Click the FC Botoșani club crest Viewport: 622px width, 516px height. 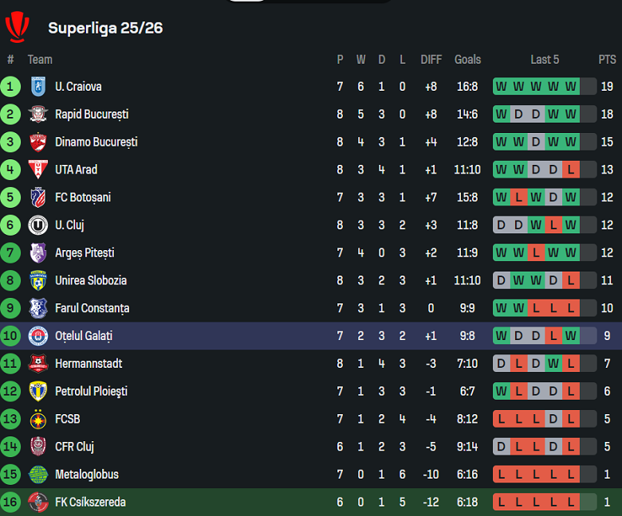pos(37,197)
